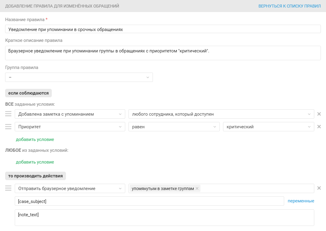The image size is (326, 231).
Task: Click the [note_text] notification body field
Action: (164, 217)
